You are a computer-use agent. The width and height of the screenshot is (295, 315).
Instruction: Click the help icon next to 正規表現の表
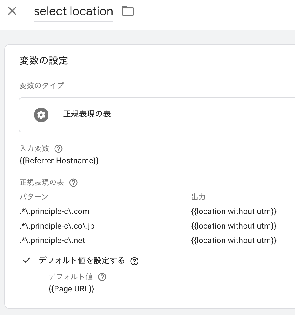[74, 183]
